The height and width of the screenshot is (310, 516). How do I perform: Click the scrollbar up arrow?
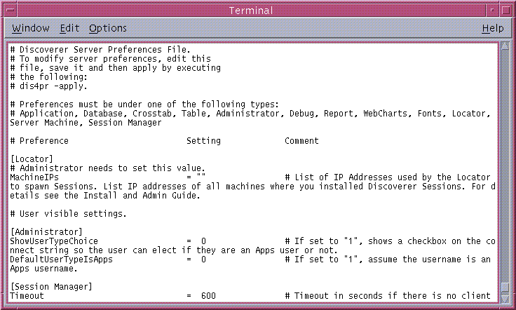(x=505, y=46)
